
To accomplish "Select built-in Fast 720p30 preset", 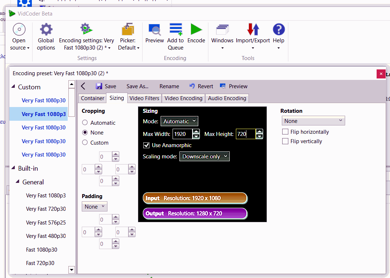I will click(x=40, y=263).
